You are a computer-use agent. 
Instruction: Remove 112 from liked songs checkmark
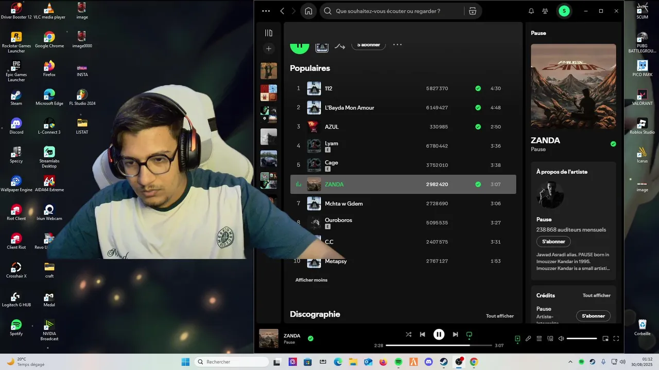(x=478, y=88)
